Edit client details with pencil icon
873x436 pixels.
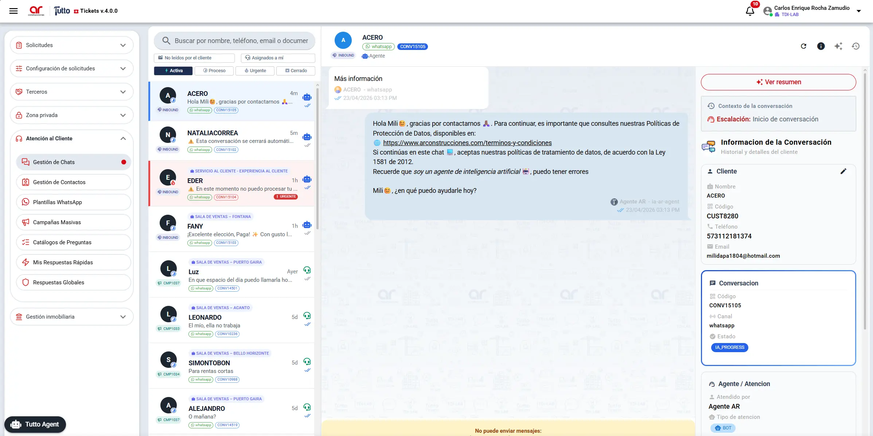tap(843, 171)
